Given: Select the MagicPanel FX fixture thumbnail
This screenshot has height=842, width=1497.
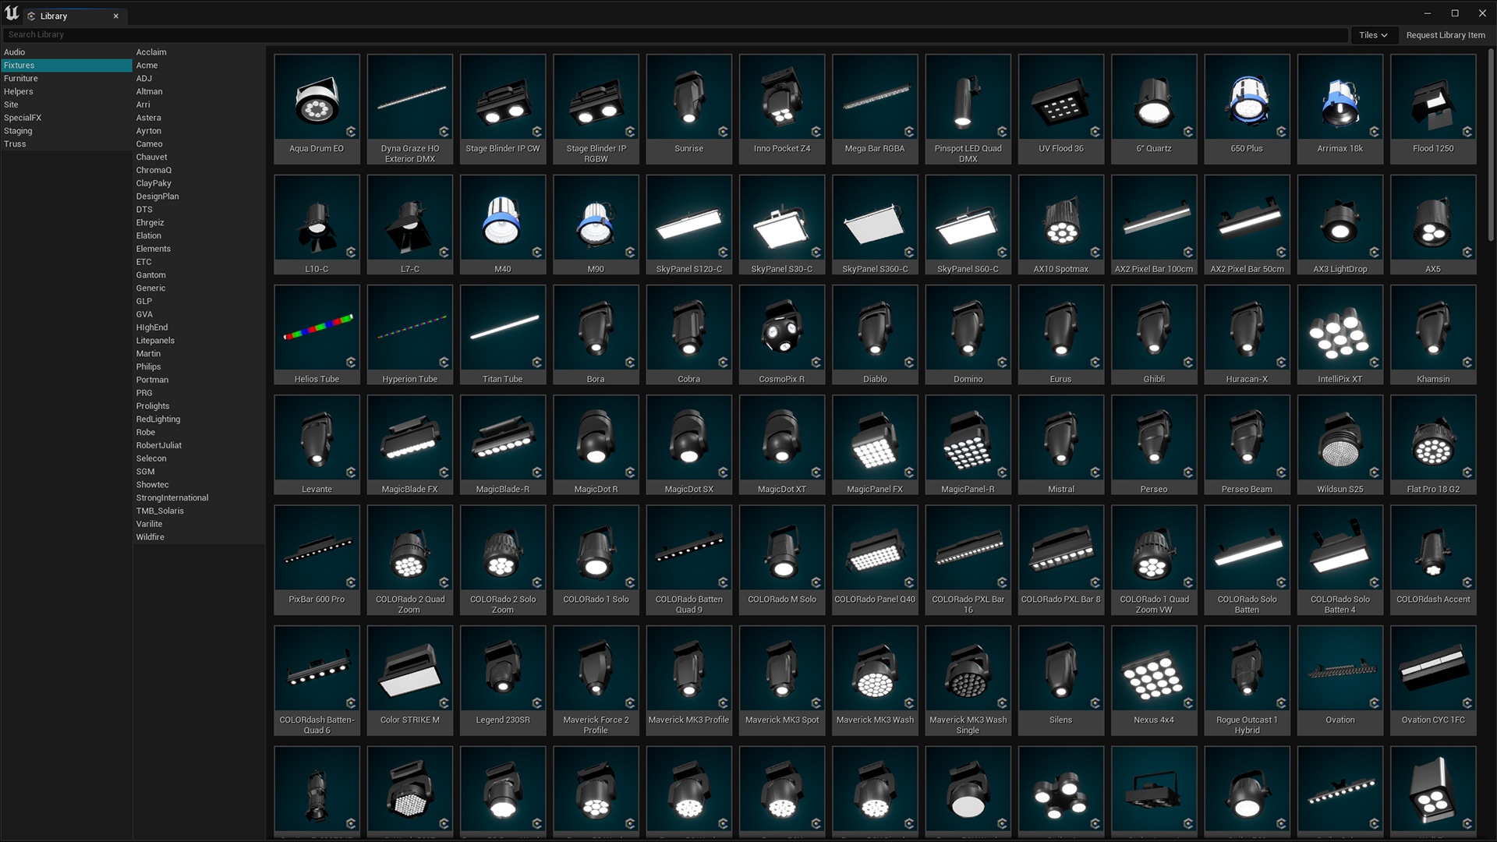Looking at the screenshot, I should pos(875,445).
